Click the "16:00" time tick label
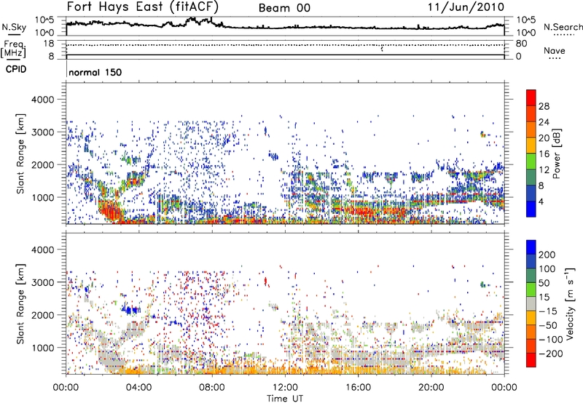 [358, 388]
